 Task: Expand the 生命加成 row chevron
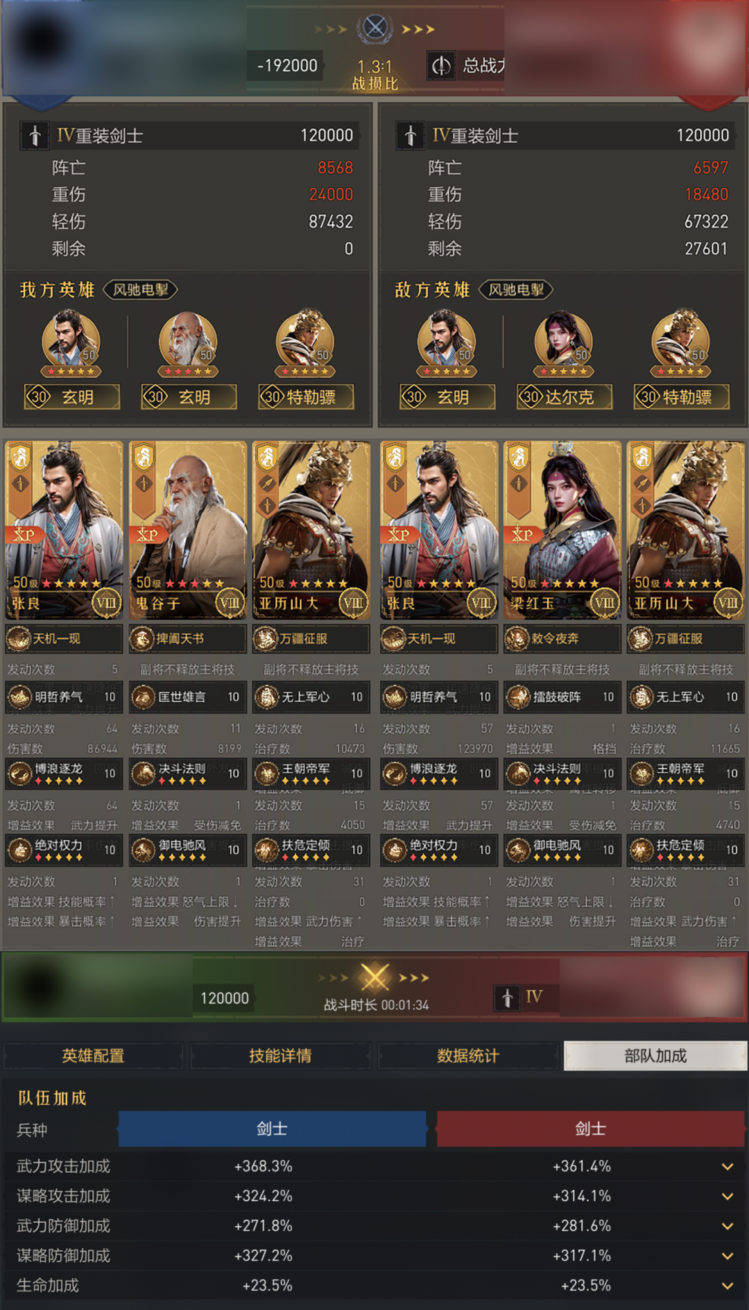(x=728, y=1286)
